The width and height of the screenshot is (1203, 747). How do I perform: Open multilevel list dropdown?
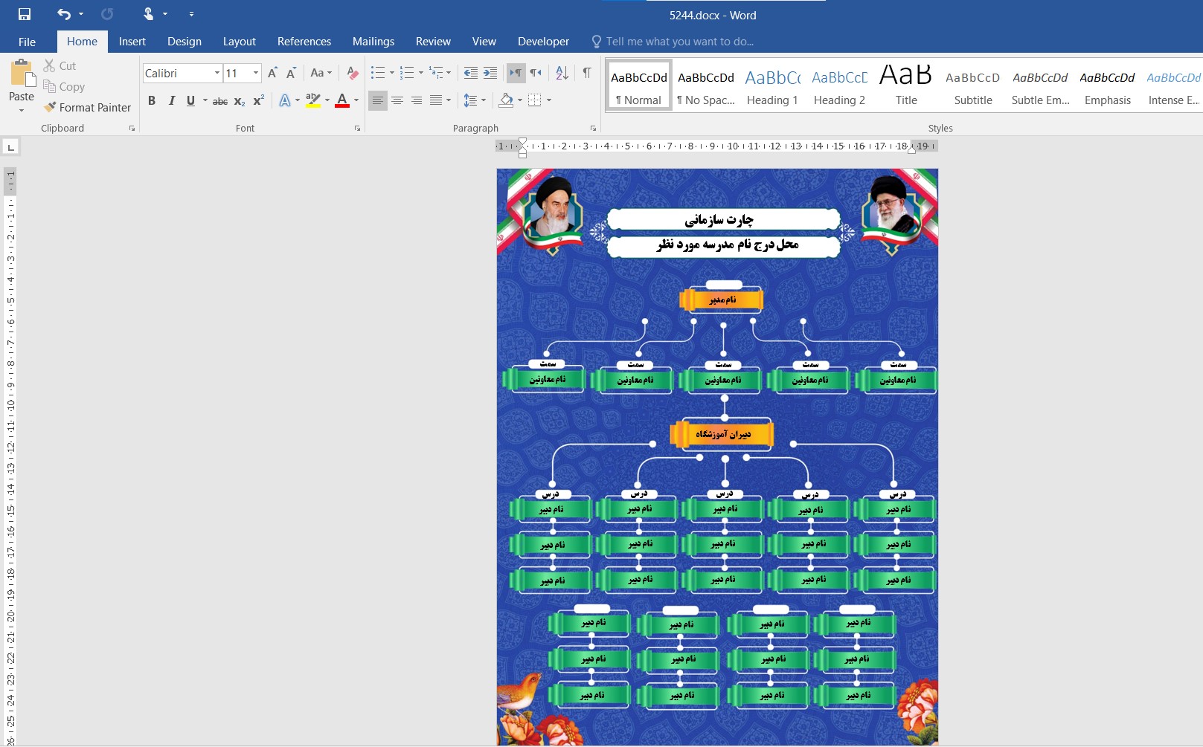coord(449,73)
